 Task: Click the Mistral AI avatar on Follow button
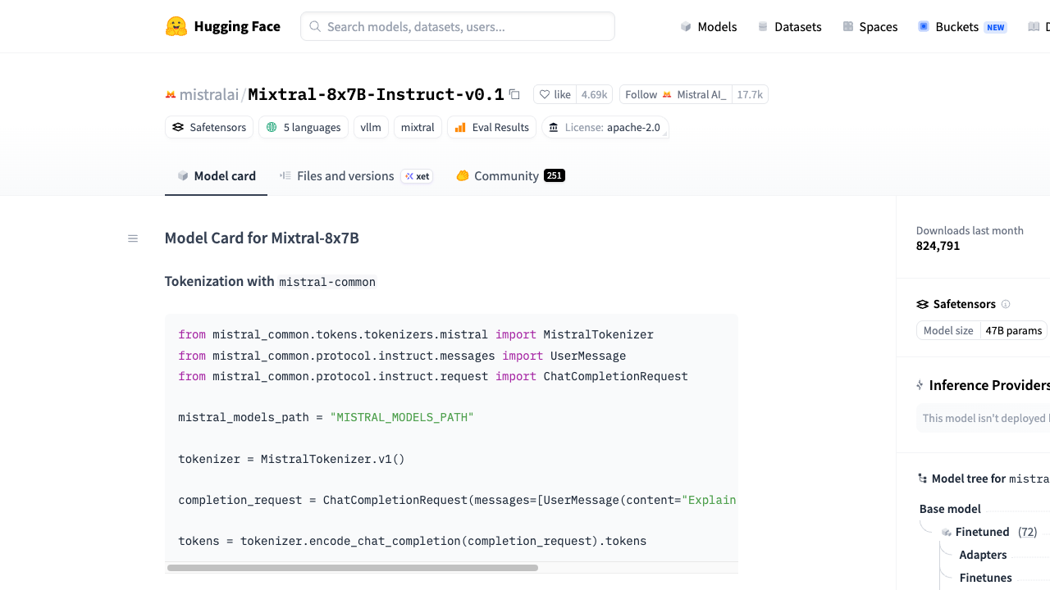(x=667, y=95)
